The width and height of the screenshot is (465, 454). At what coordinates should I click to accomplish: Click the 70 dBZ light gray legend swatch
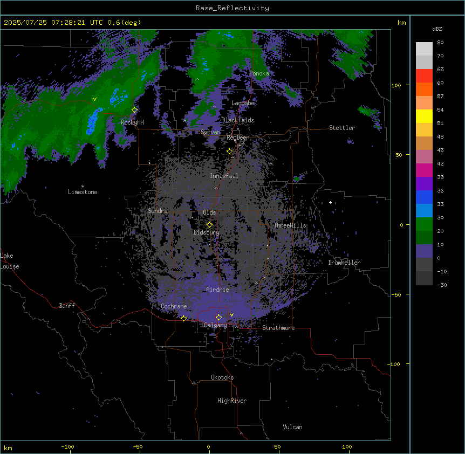(424, 49)
